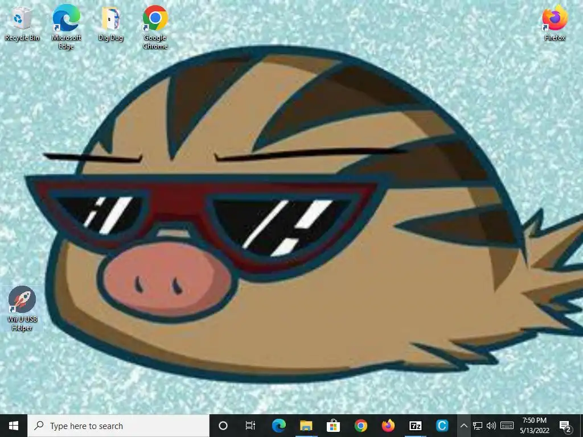Open Microsoft Store from the taskbar
This screenshot has width=583, height=437.
pyautogui.click(x=333, y=426)
